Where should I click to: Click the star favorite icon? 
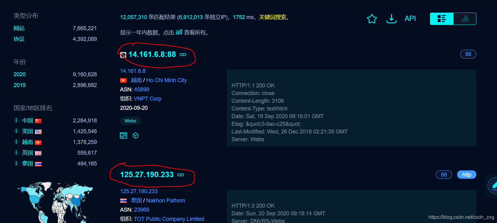[372, 19]
